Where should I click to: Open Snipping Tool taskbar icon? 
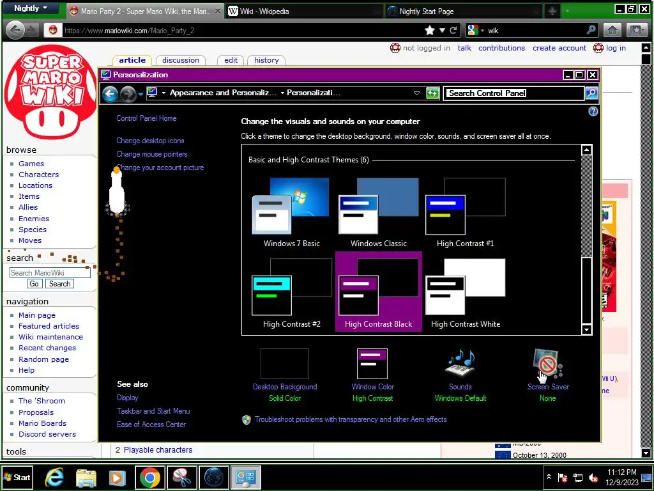182,478
